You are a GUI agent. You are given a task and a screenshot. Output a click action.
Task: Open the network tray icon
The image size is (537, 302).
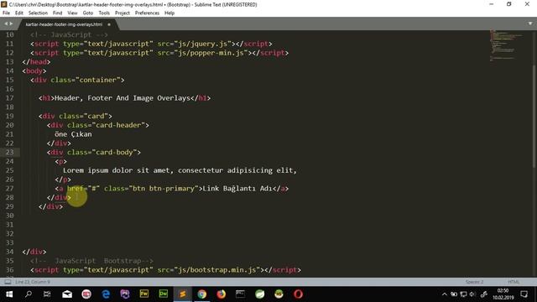pyautogui.click(x=463, y=294)
